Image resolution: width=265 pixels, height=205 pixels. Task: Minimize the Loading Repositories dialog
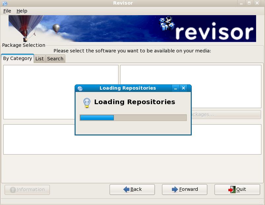(176, 88)
